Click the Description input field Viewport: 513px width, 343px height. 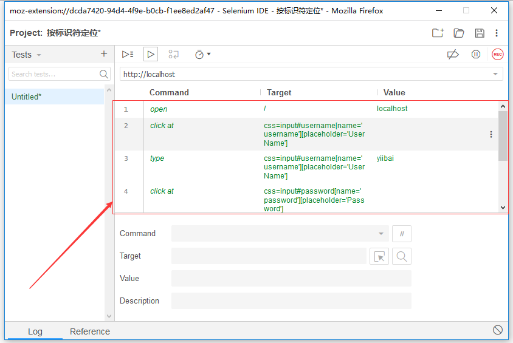coord(291,301)
